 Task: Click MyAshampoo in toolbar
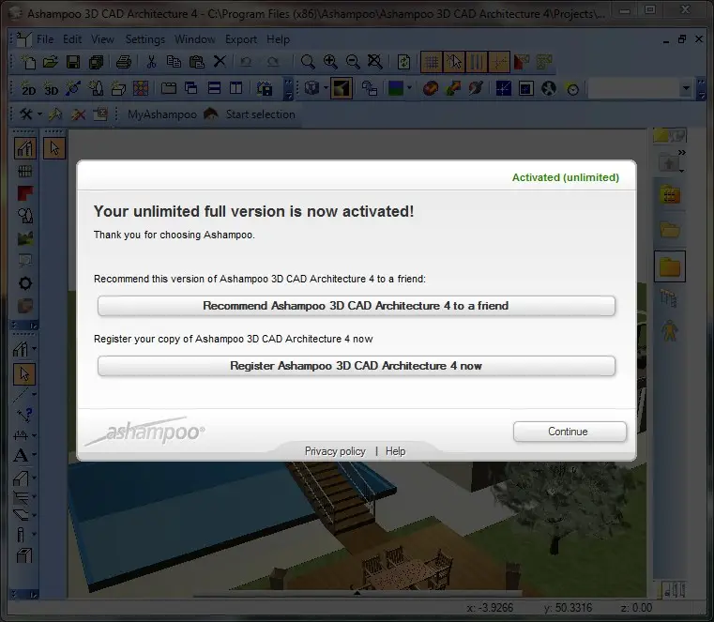pos(162,114)
